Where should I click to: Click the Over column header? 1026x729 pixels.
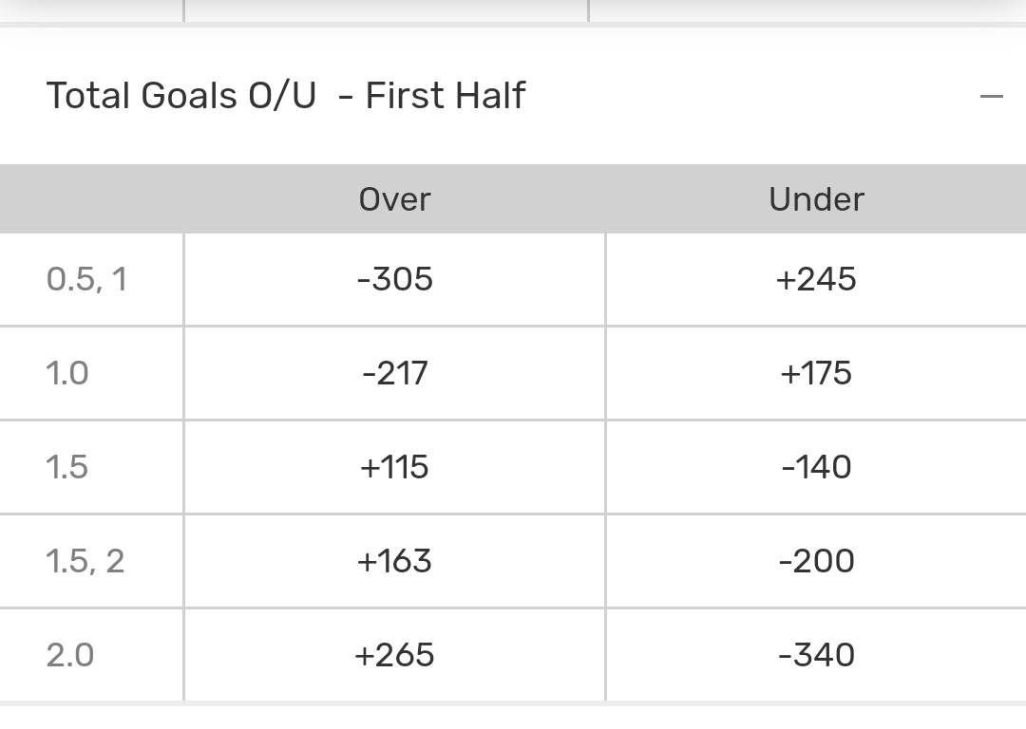[x=394, y=199]
